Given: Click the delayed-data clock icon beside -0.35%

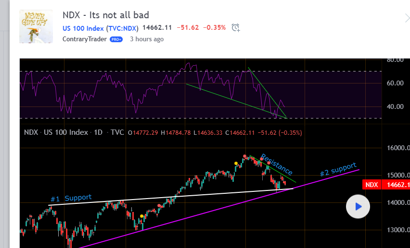Looking at the screenshot, I should click(236, 28).
